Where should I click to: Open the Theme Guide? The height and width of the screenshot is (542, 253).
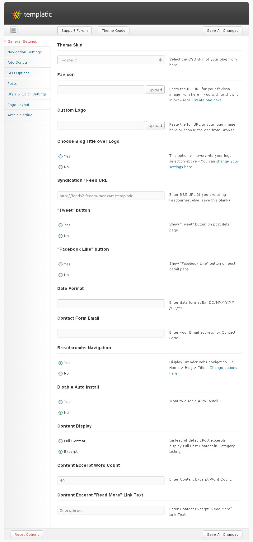tap(113, 30)
